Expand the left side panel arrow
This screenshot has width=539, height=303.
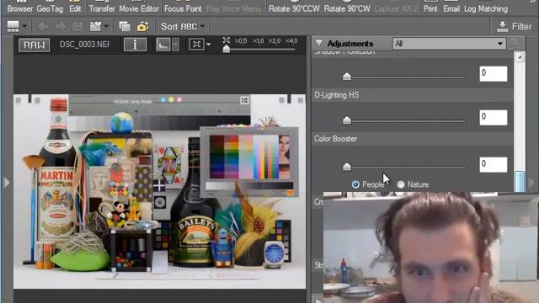pos(6,182)
